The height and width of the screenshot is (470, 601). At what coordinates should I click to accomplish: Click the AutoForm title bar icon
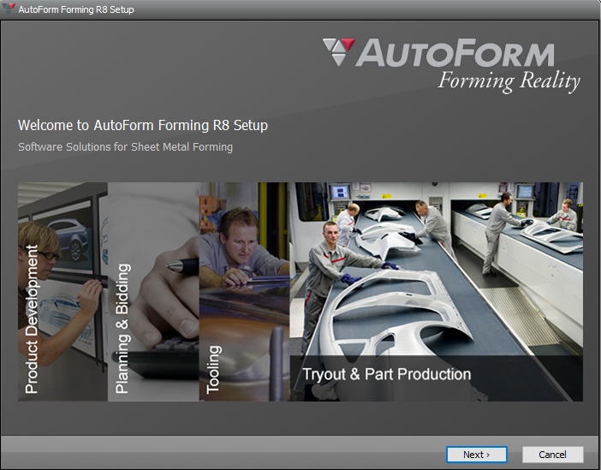(9, 9)
